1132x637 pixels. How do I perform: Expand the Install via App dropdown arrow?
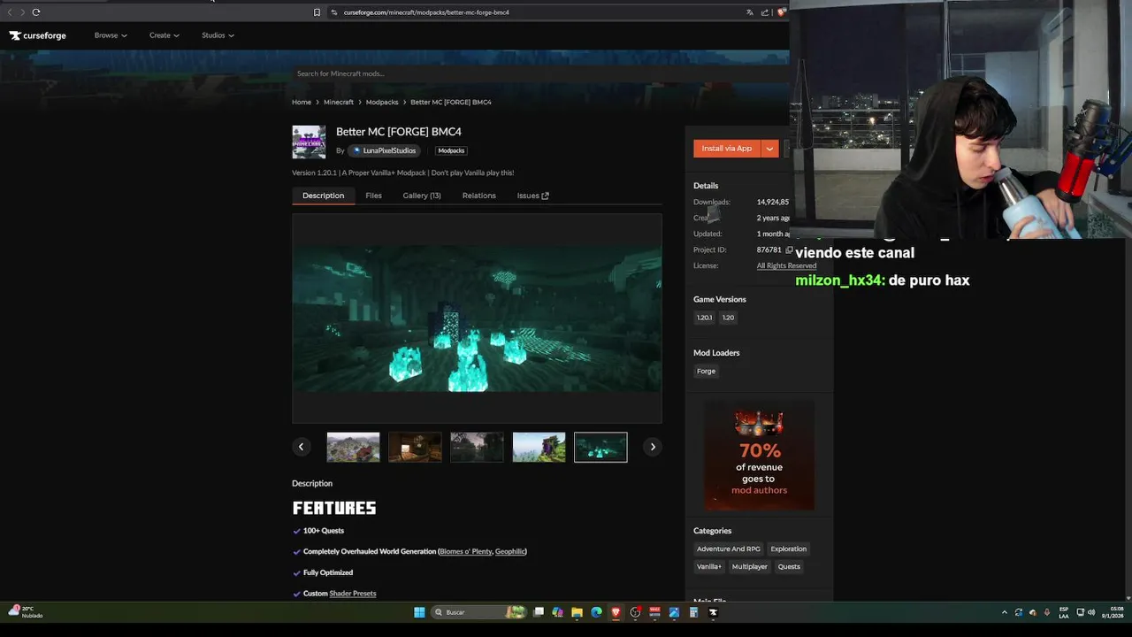point(769,149)
